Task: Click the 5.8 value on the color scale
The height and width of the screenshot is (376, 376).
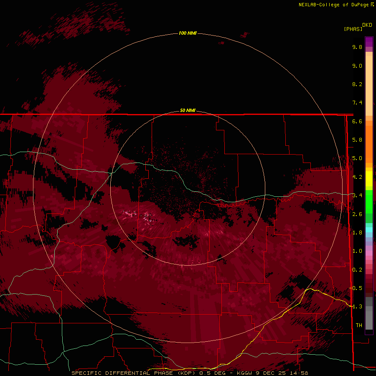Action: 357,140
